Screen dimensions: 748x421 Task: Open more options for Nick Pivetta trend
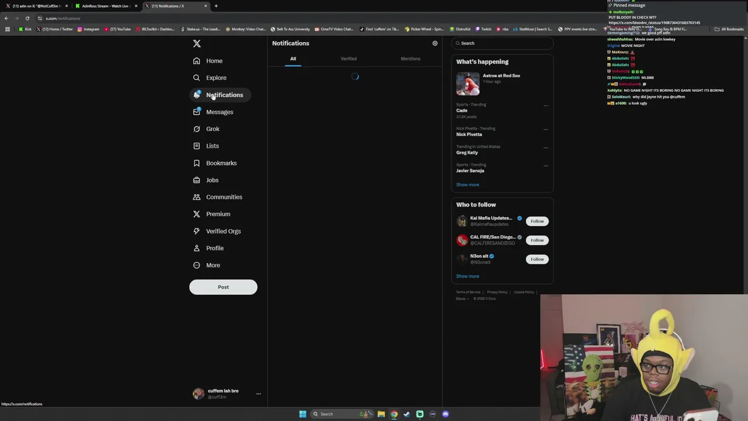pyautogui.click(x=546, y=130)
